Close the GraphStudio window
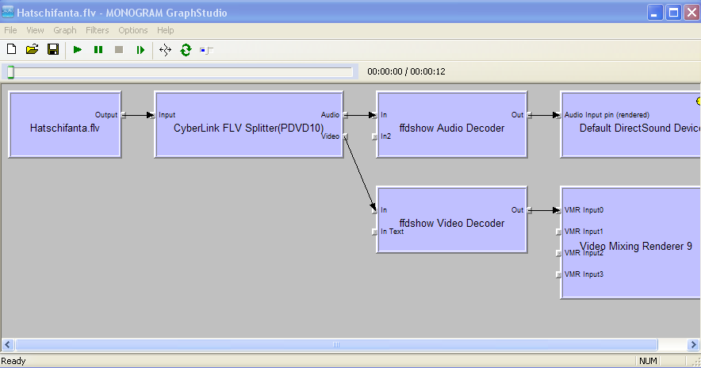This screenshot has height=368, width=701. [691, 13]
